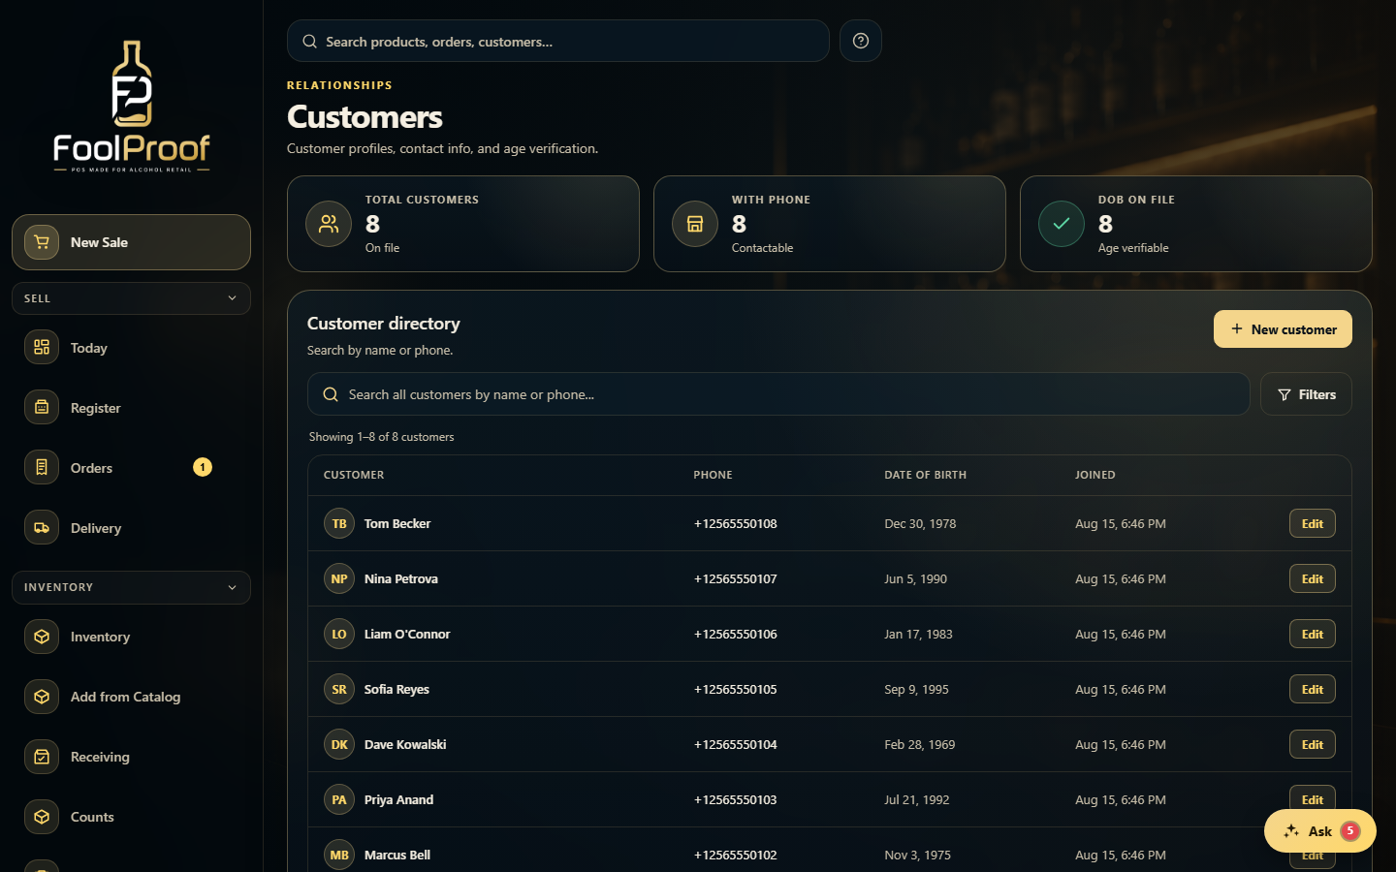Click the name Marcus Bell

pos(397,855)
